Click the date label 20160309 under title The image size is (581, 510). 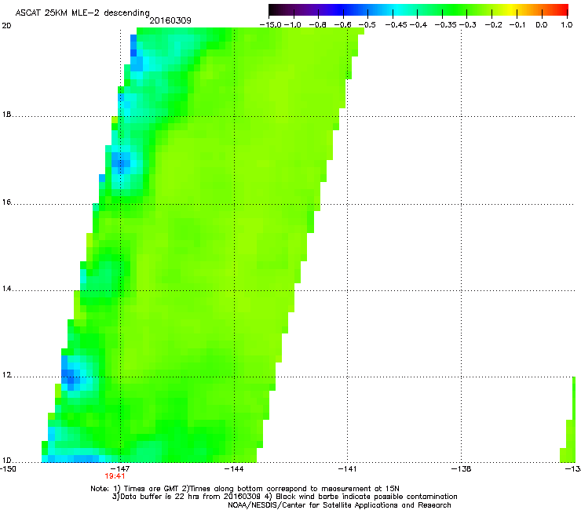pyautogui.click(x=170, y=20)
